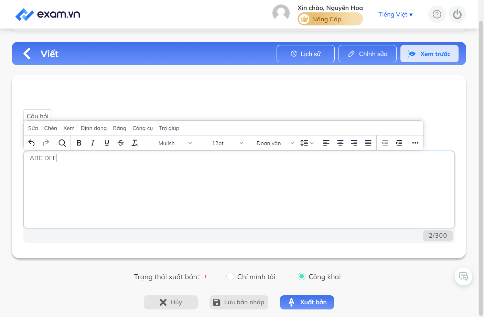This screenshot has width=484, height=317.
Task: Select the 'Công khai' radio option
Action: pos(301,277)
